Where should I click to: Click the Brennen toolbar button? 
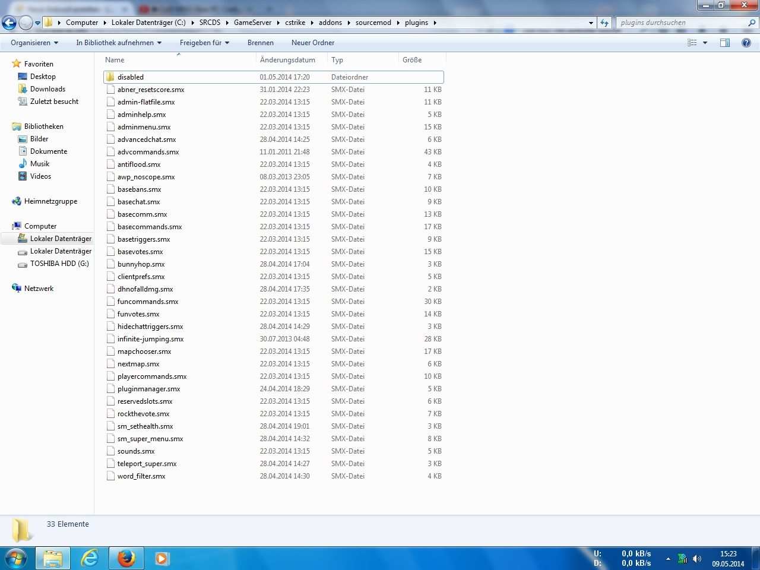(x=261, y=43)
